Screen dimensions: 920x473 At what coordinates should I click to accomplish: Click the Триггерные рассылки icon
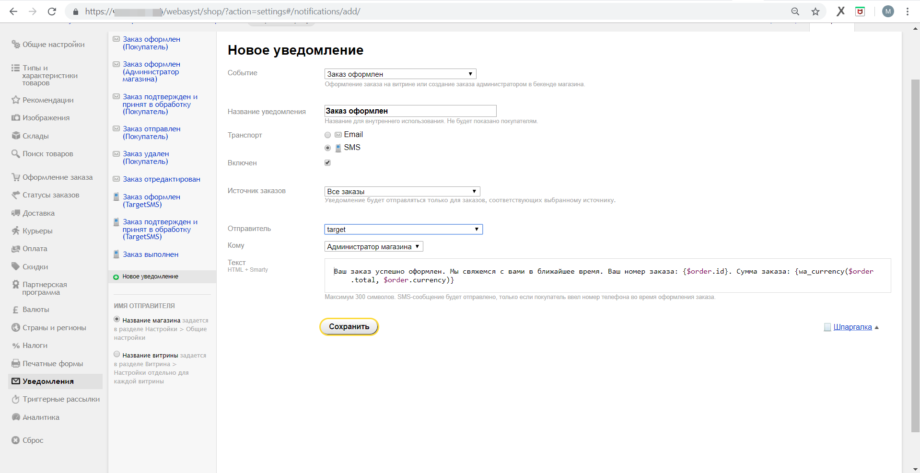point(16,399)
